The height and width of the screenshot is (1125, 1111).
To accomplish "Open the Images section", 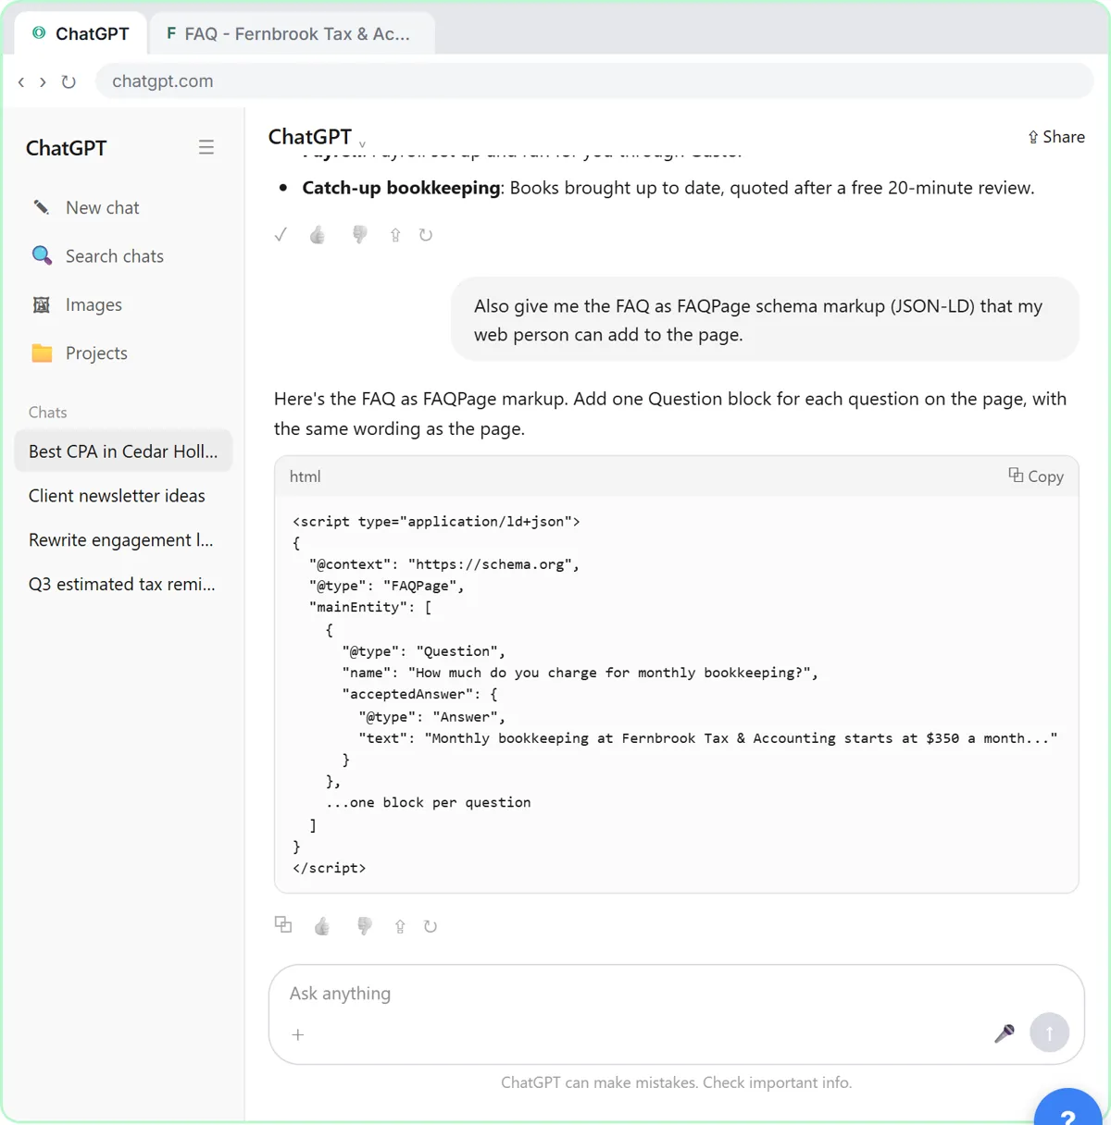I will (122, 304).
